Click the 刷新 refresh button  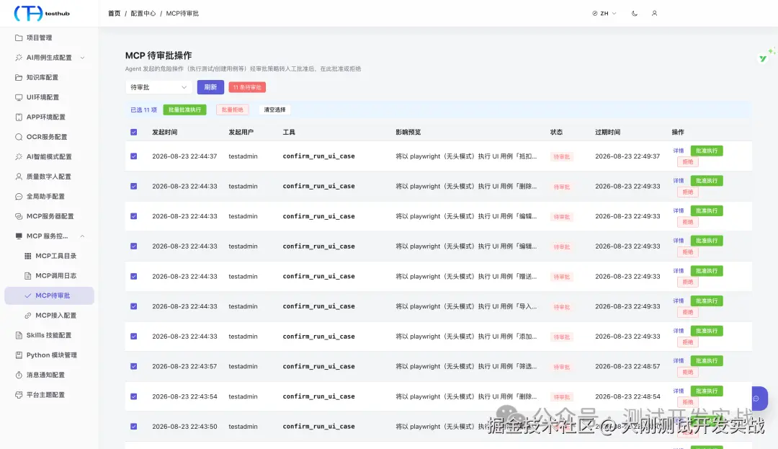pos(210,87)
